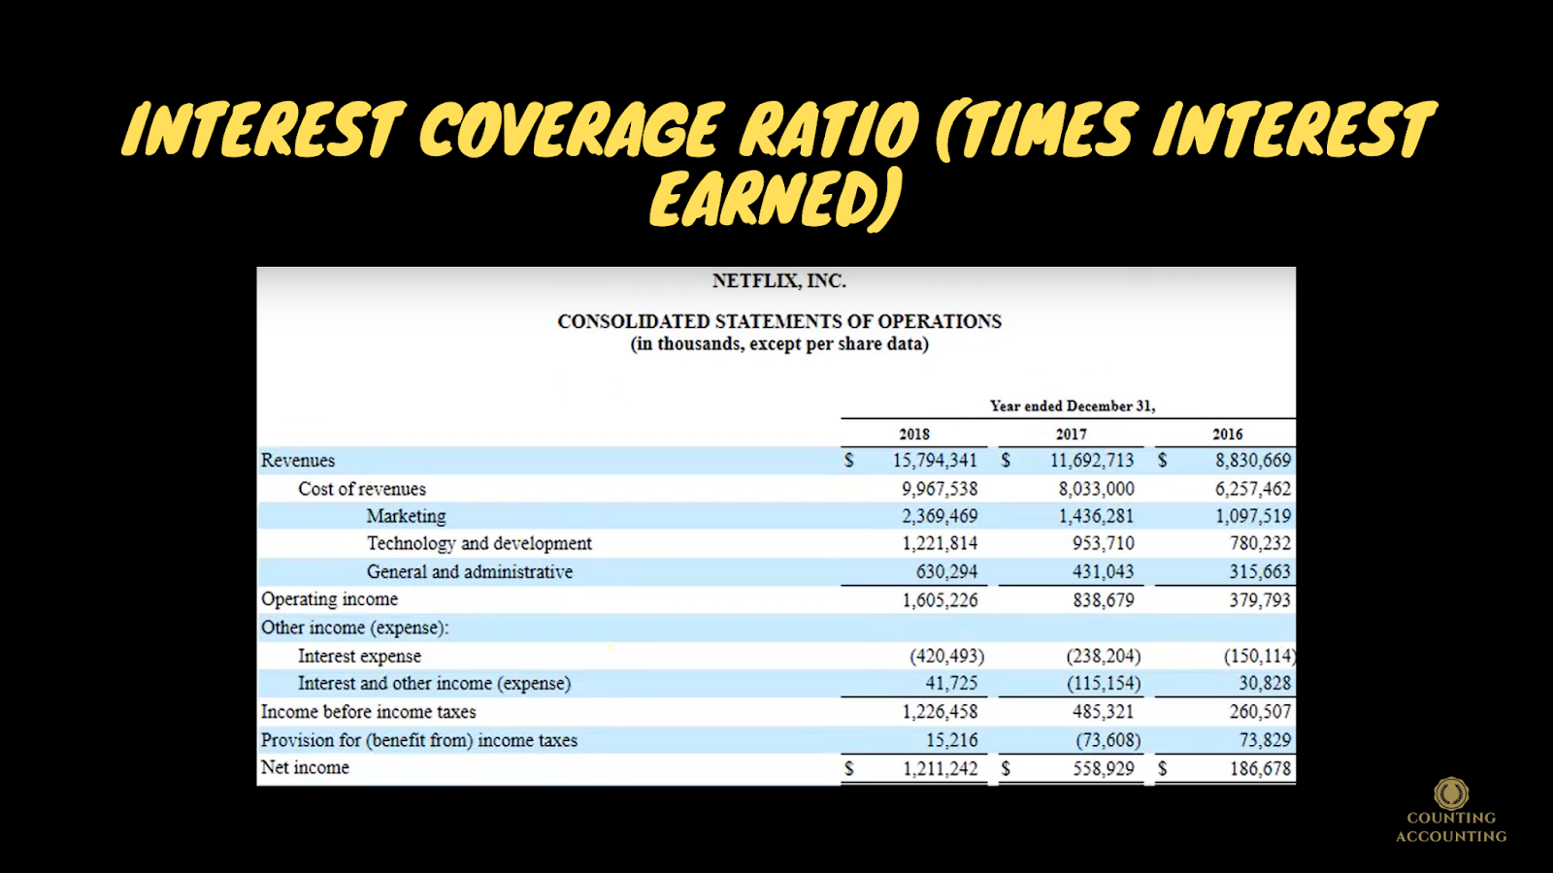Select pre-tax income value 260,507
Image resolution: width=1553 pixels, height=873 pixels.
click(x=1261, y=712)
